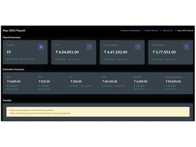The width and height of the screenshot is (196, 147).
Task: Select the payslip count value 10
Action: [9, 52]
